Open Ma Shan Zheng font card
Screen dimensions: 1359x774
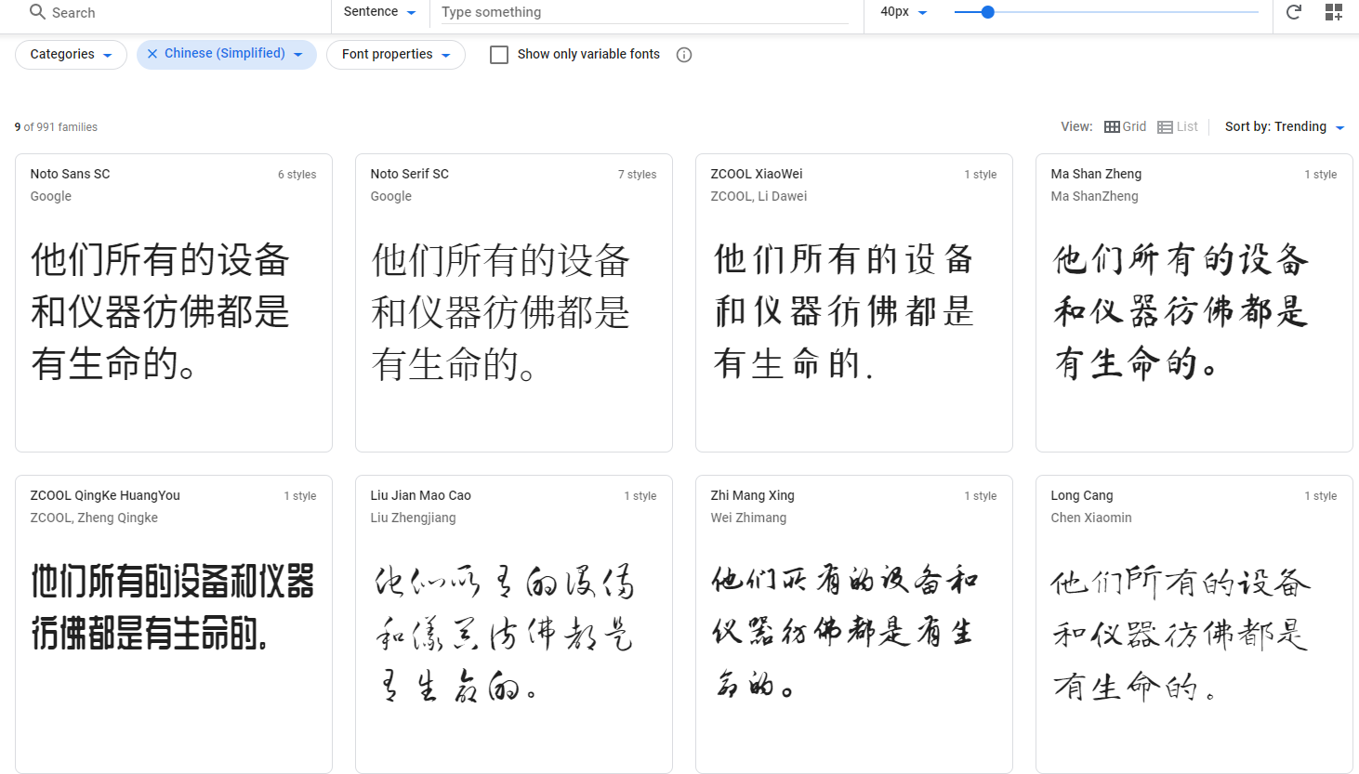pyautogui.click(x=1194, y=303)
